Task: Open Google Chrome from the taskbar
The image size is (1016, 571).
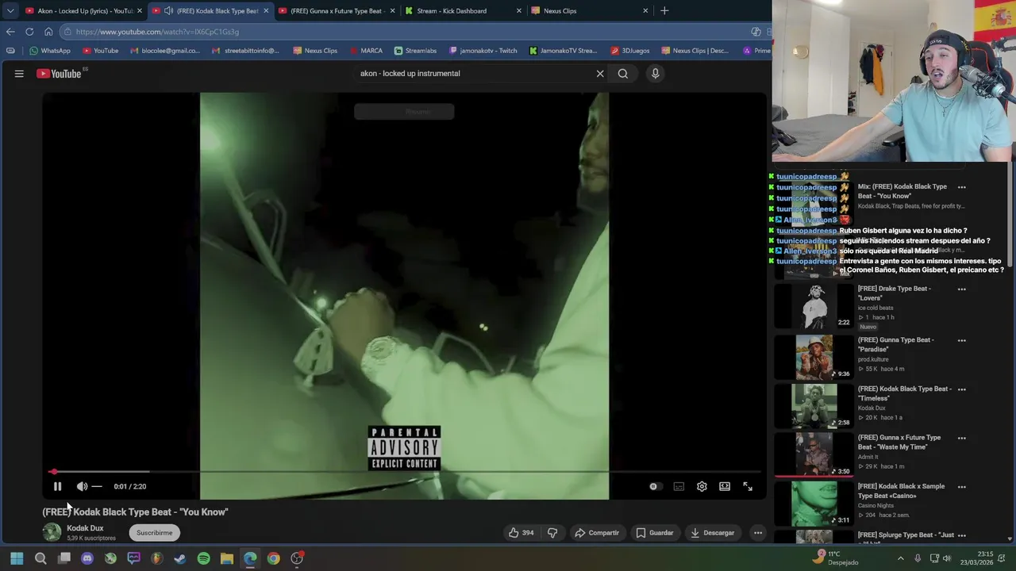Action: [273, 558]
